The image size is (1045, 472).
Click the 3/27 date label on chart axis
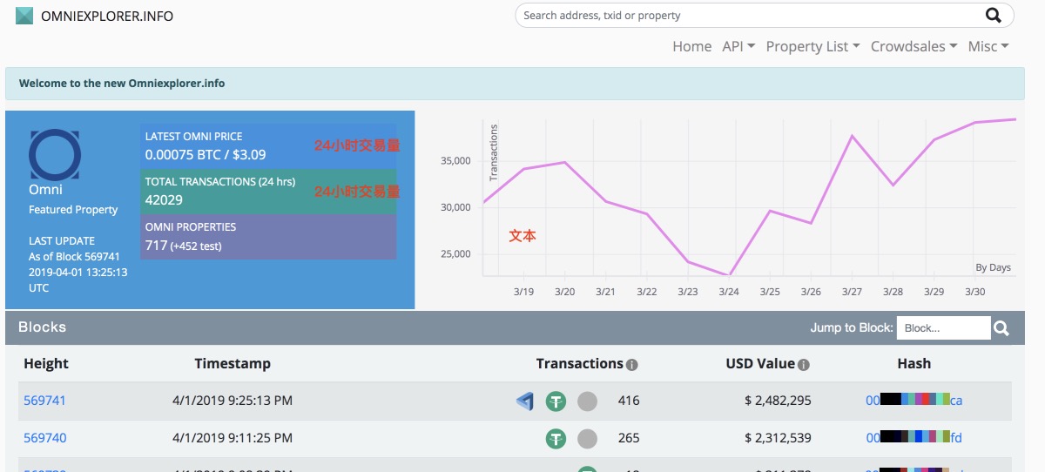(x=853, y=292)
